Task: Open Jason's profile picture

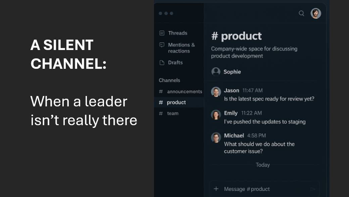Action: pos(216,92)
